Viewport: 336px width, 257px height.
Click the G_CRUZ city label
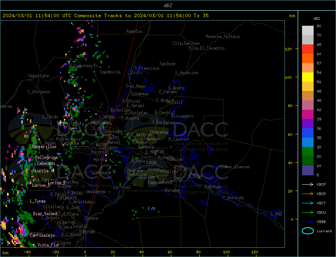[x=100, y=128]
